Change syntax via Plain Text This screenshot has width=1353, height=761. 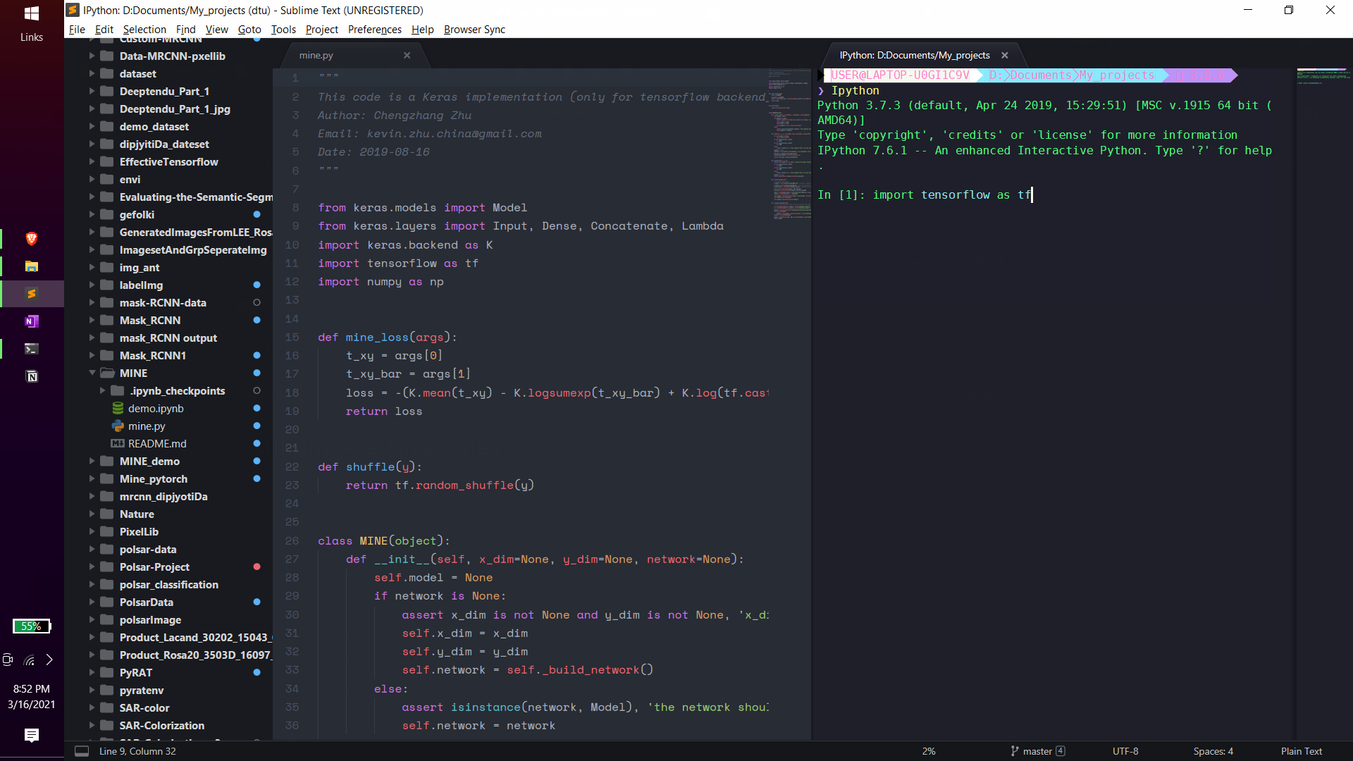coord(1302,751)
